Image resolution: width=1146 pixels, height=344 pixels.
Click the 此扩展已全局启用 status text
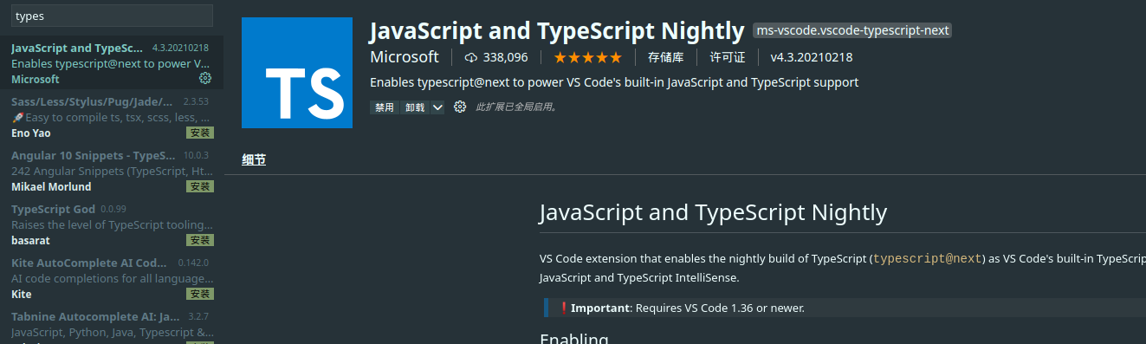pyautogui.click(x=516, y=107)
